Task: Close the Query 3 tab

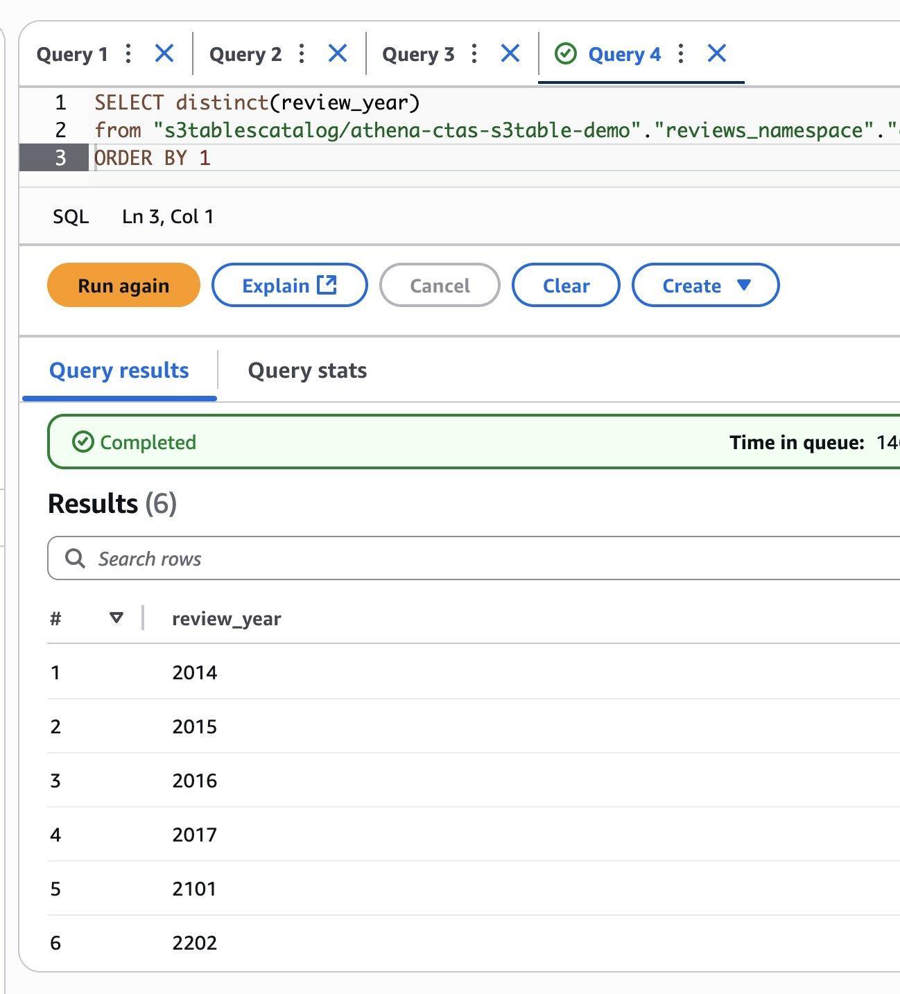Action: tap(510, 53)
